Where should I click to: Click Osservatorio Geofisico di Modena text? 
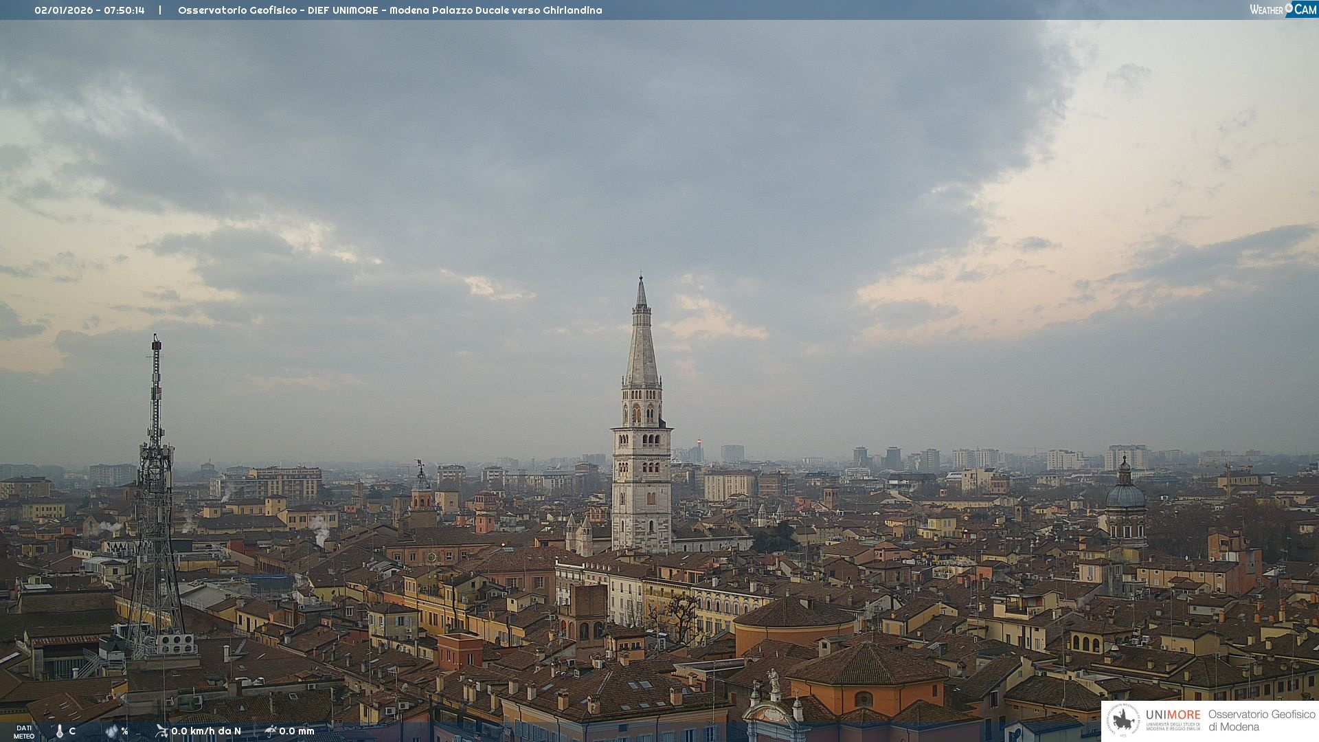(1261, 720)
